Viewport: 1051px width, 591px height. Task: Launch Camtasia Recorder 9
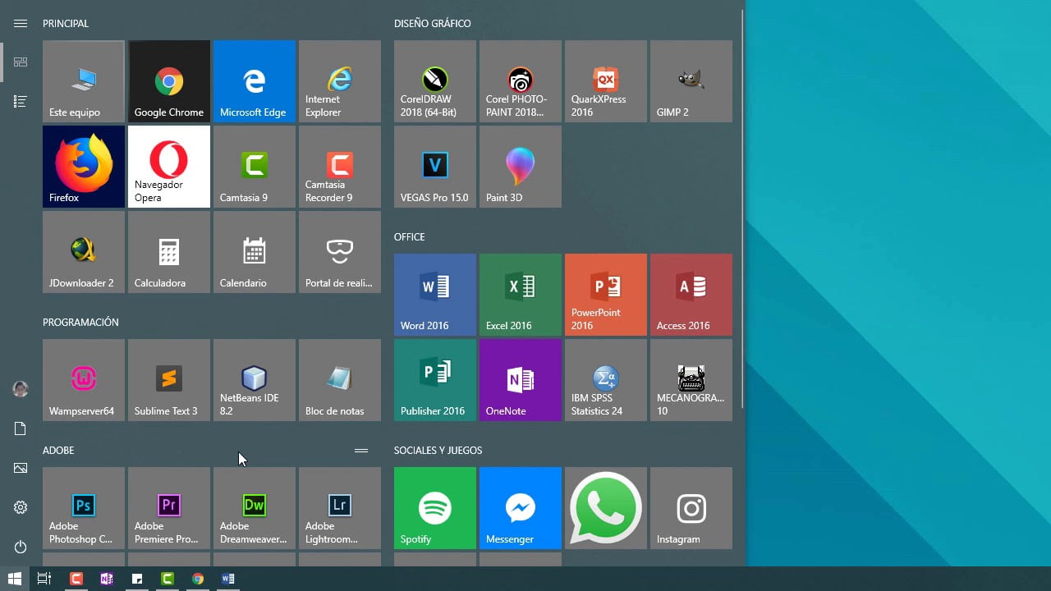pyautogui.click(x=339, y=166)
